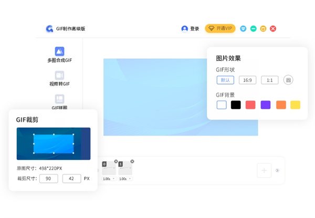Image resolution: width=315 pixels, height=218 pixels.
Task: Click the GIF crop preview image
Action: click(54, 143)
